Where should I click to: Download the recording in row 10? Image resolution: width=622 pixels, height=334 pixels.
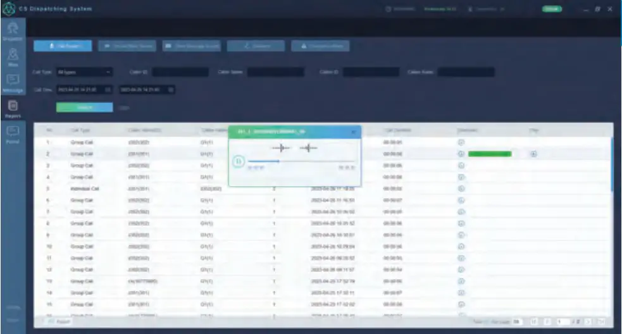[461, 246]
